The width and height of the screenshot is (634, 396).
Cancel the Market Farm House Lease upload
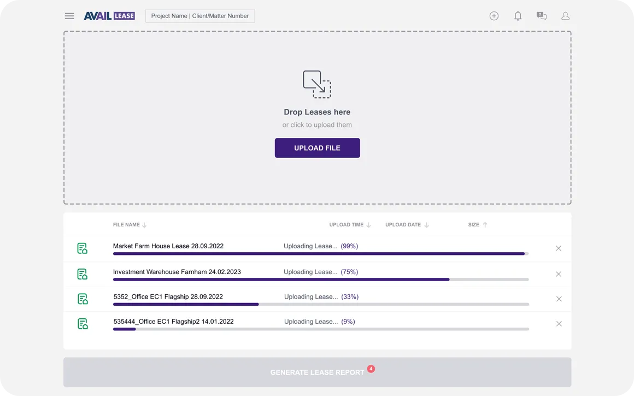pos(559,248)
